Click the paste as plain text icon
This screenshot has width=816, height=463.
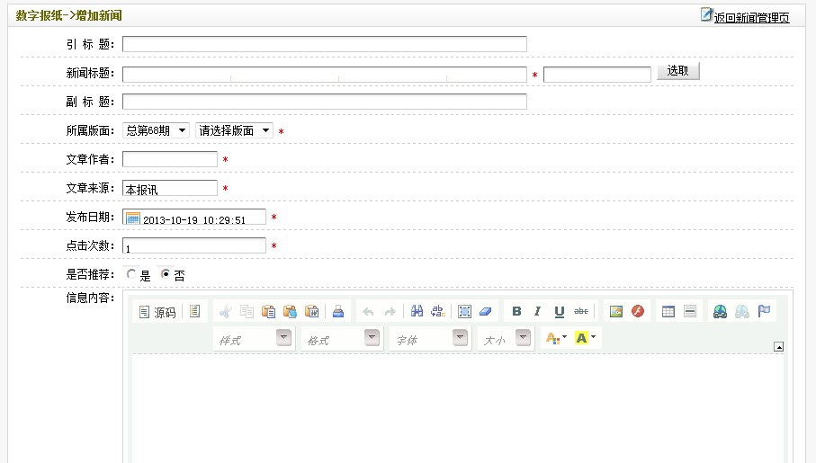coord(290,312)
